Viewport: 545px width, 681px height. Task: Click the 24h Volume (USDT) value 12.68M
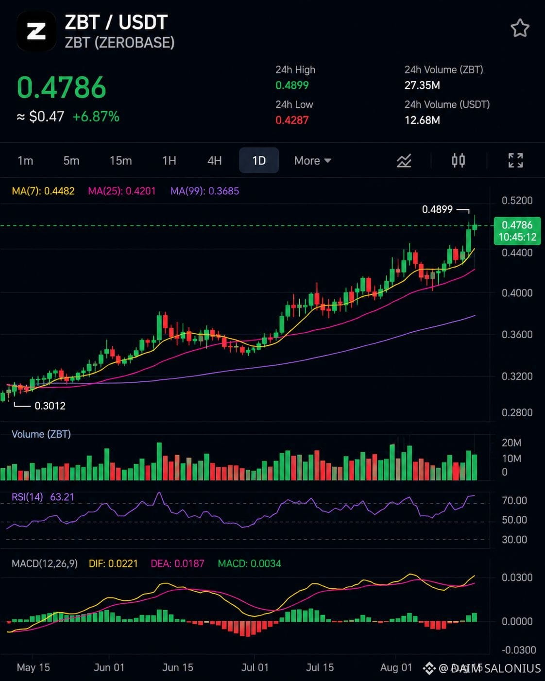422,120
